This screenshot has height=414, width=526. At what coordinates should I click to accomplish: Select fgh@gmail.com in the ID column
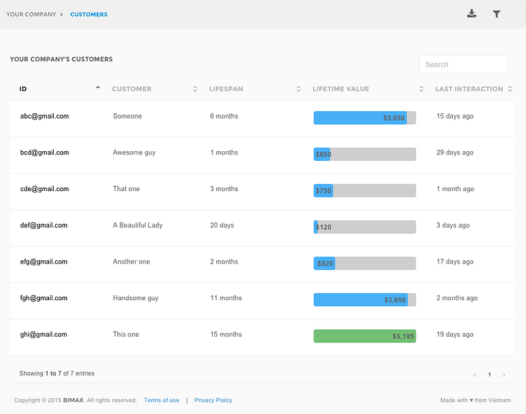(43, 298)
